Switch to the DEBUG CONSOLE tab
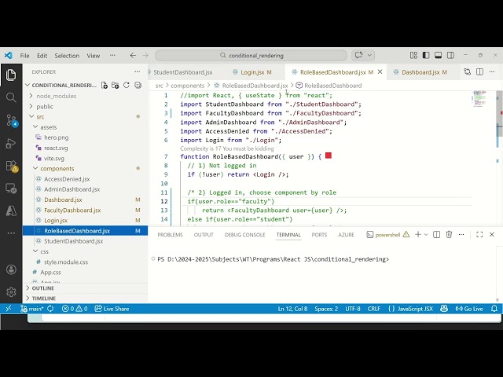 click(x=244, y=235)
